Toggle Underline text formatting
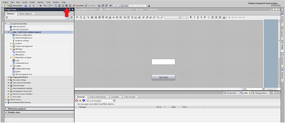The image size is (286, 124). (x=198, y=17)
